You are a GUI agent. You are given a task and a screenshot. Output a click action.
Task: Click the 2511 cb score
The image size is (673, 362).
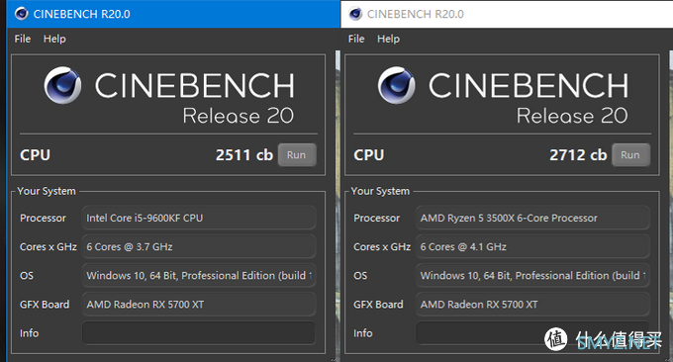[x=244, y=155]
